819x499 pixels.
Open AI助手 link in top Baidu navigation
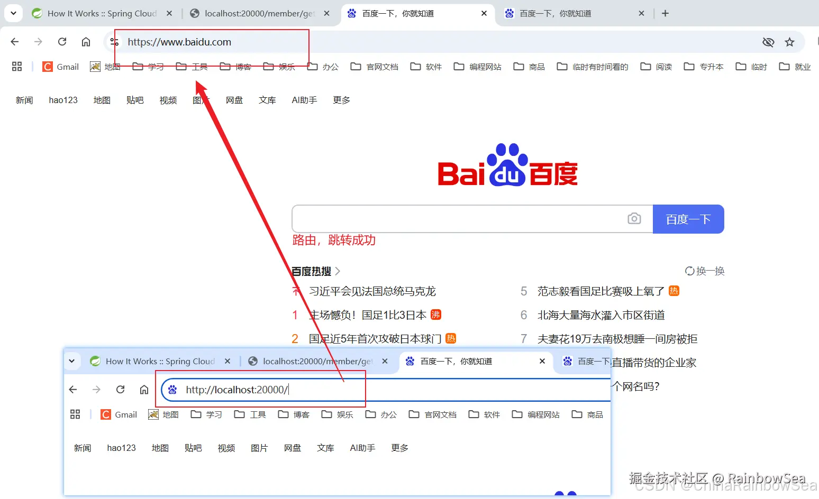pyautogui.click(x=304, y=100)
